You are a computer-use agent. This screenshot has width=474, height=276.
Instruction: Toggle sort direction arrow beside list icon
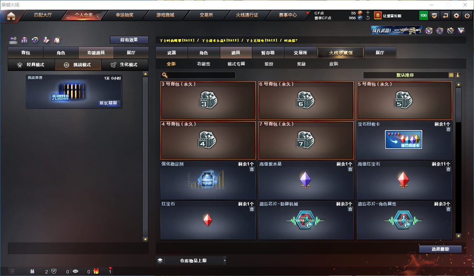point(458,75)
